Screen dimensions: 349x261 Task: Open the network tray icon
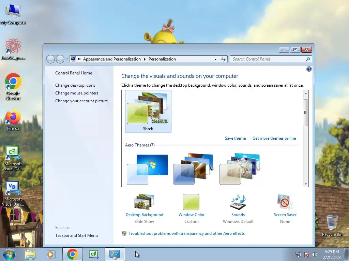coord(298,255)
